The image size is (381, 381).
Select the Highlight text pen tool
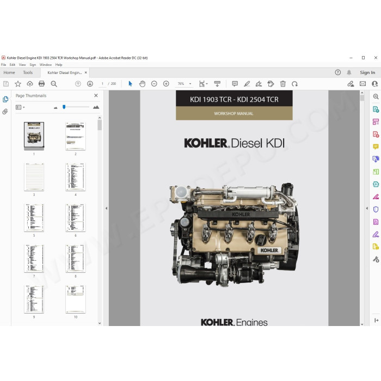click(x=247, y=84)
